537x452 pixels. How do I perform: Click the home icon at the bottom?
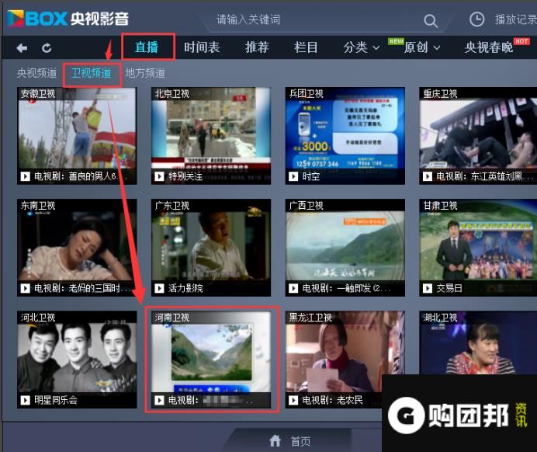point(275,440)
